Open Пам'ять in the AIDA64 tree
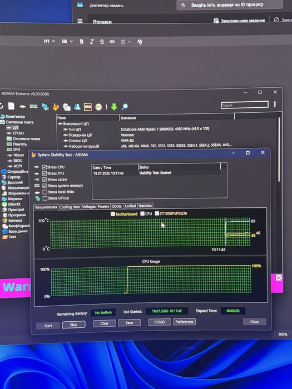The image size is (292, 389). [19, 144]
